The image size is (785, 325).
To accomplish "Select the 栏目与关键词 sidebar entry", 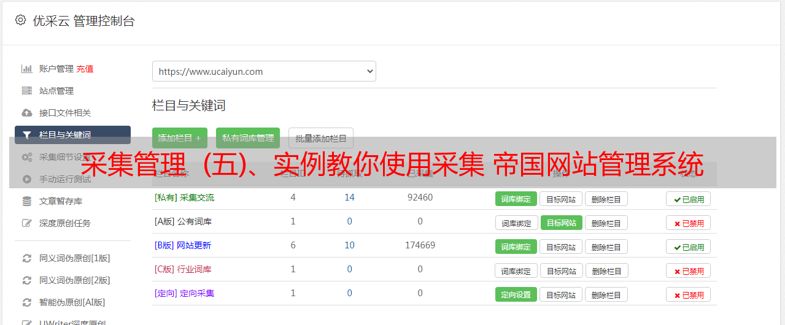I will tap(72, 135).
